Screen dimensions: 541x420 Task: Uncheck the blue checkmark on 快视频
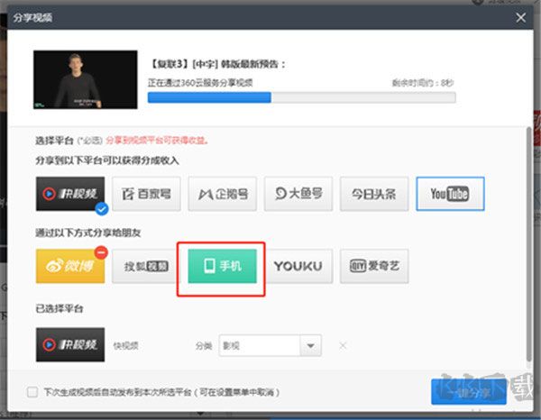point(101,208)
